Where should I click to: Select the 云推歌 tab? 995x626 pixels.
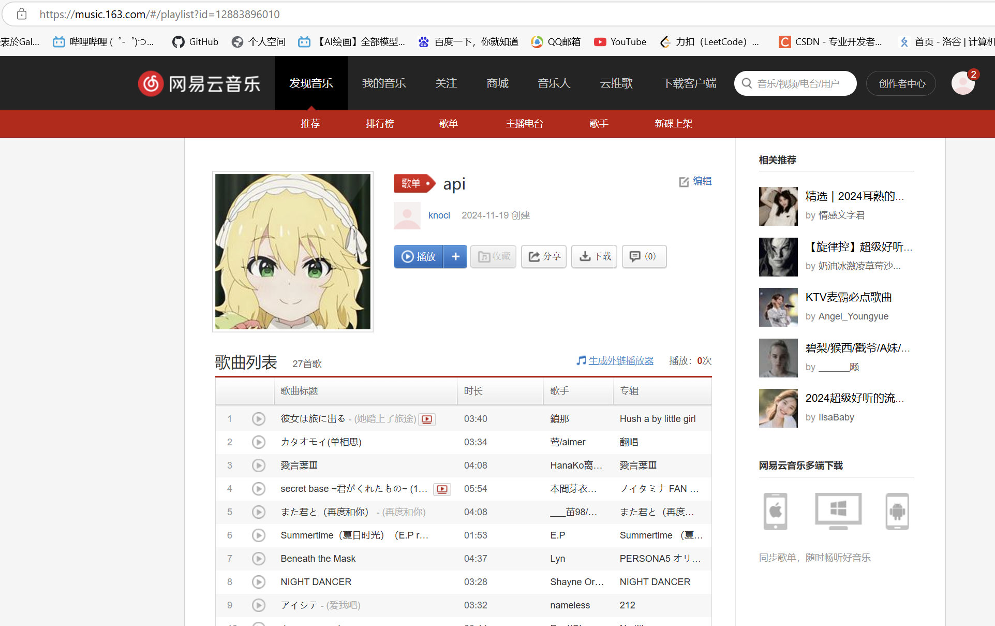[x=616, y=83]
